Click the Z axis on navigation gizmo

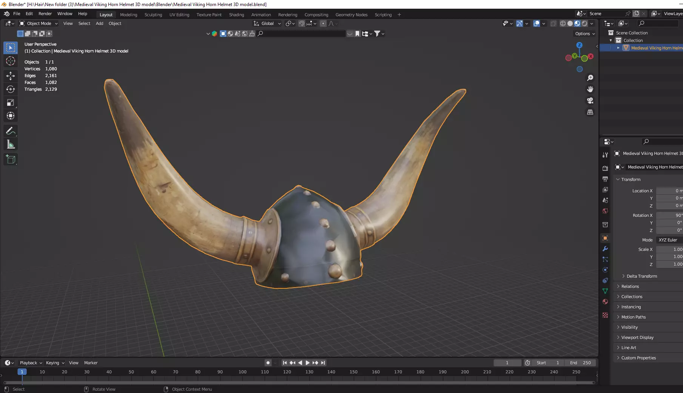pos(579,45)
